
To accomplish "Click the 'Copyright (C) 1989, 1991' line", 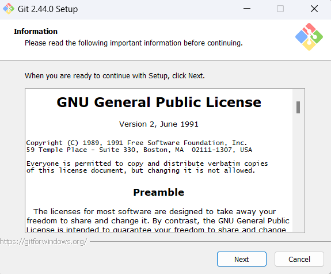I will pos(136,143).
